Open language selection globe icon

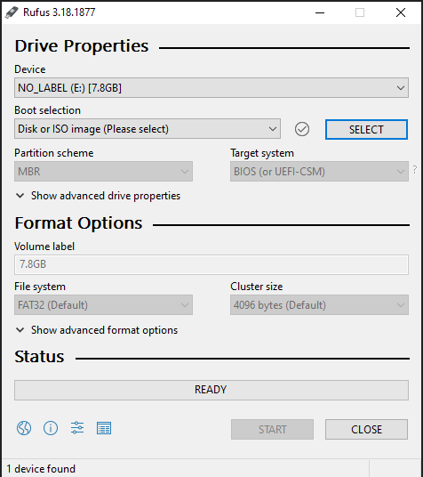[24, 428]
